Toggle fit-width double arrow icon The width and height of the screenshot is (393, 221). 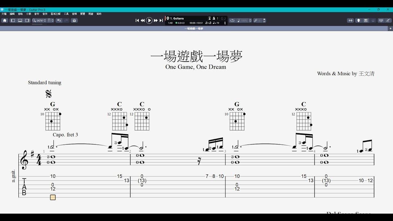350,21
